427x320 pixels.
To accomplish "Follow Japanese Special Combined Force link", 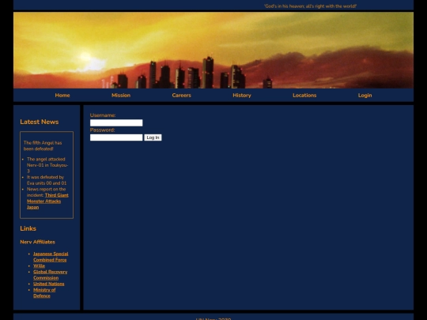I will coord(51,257).
